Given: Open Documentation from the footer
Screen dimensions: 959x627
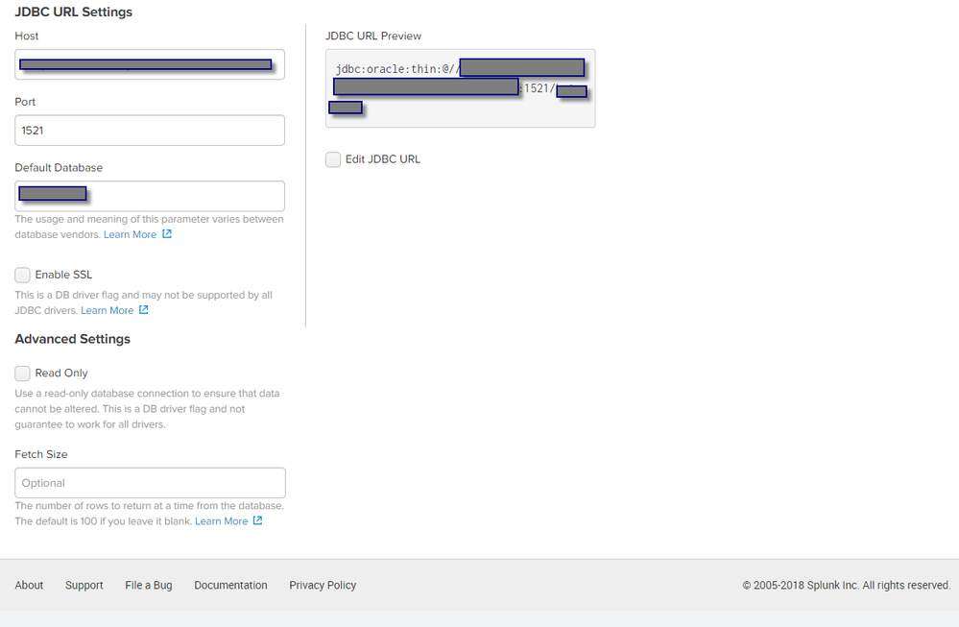Looking at the screenshot, I should pyautogui.click(x=230, y=585).
